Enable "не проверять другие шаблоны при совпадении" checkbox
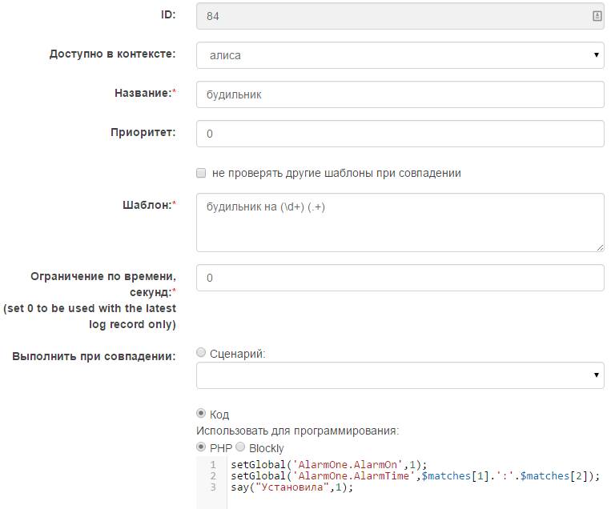 click(x=201, y=173)
